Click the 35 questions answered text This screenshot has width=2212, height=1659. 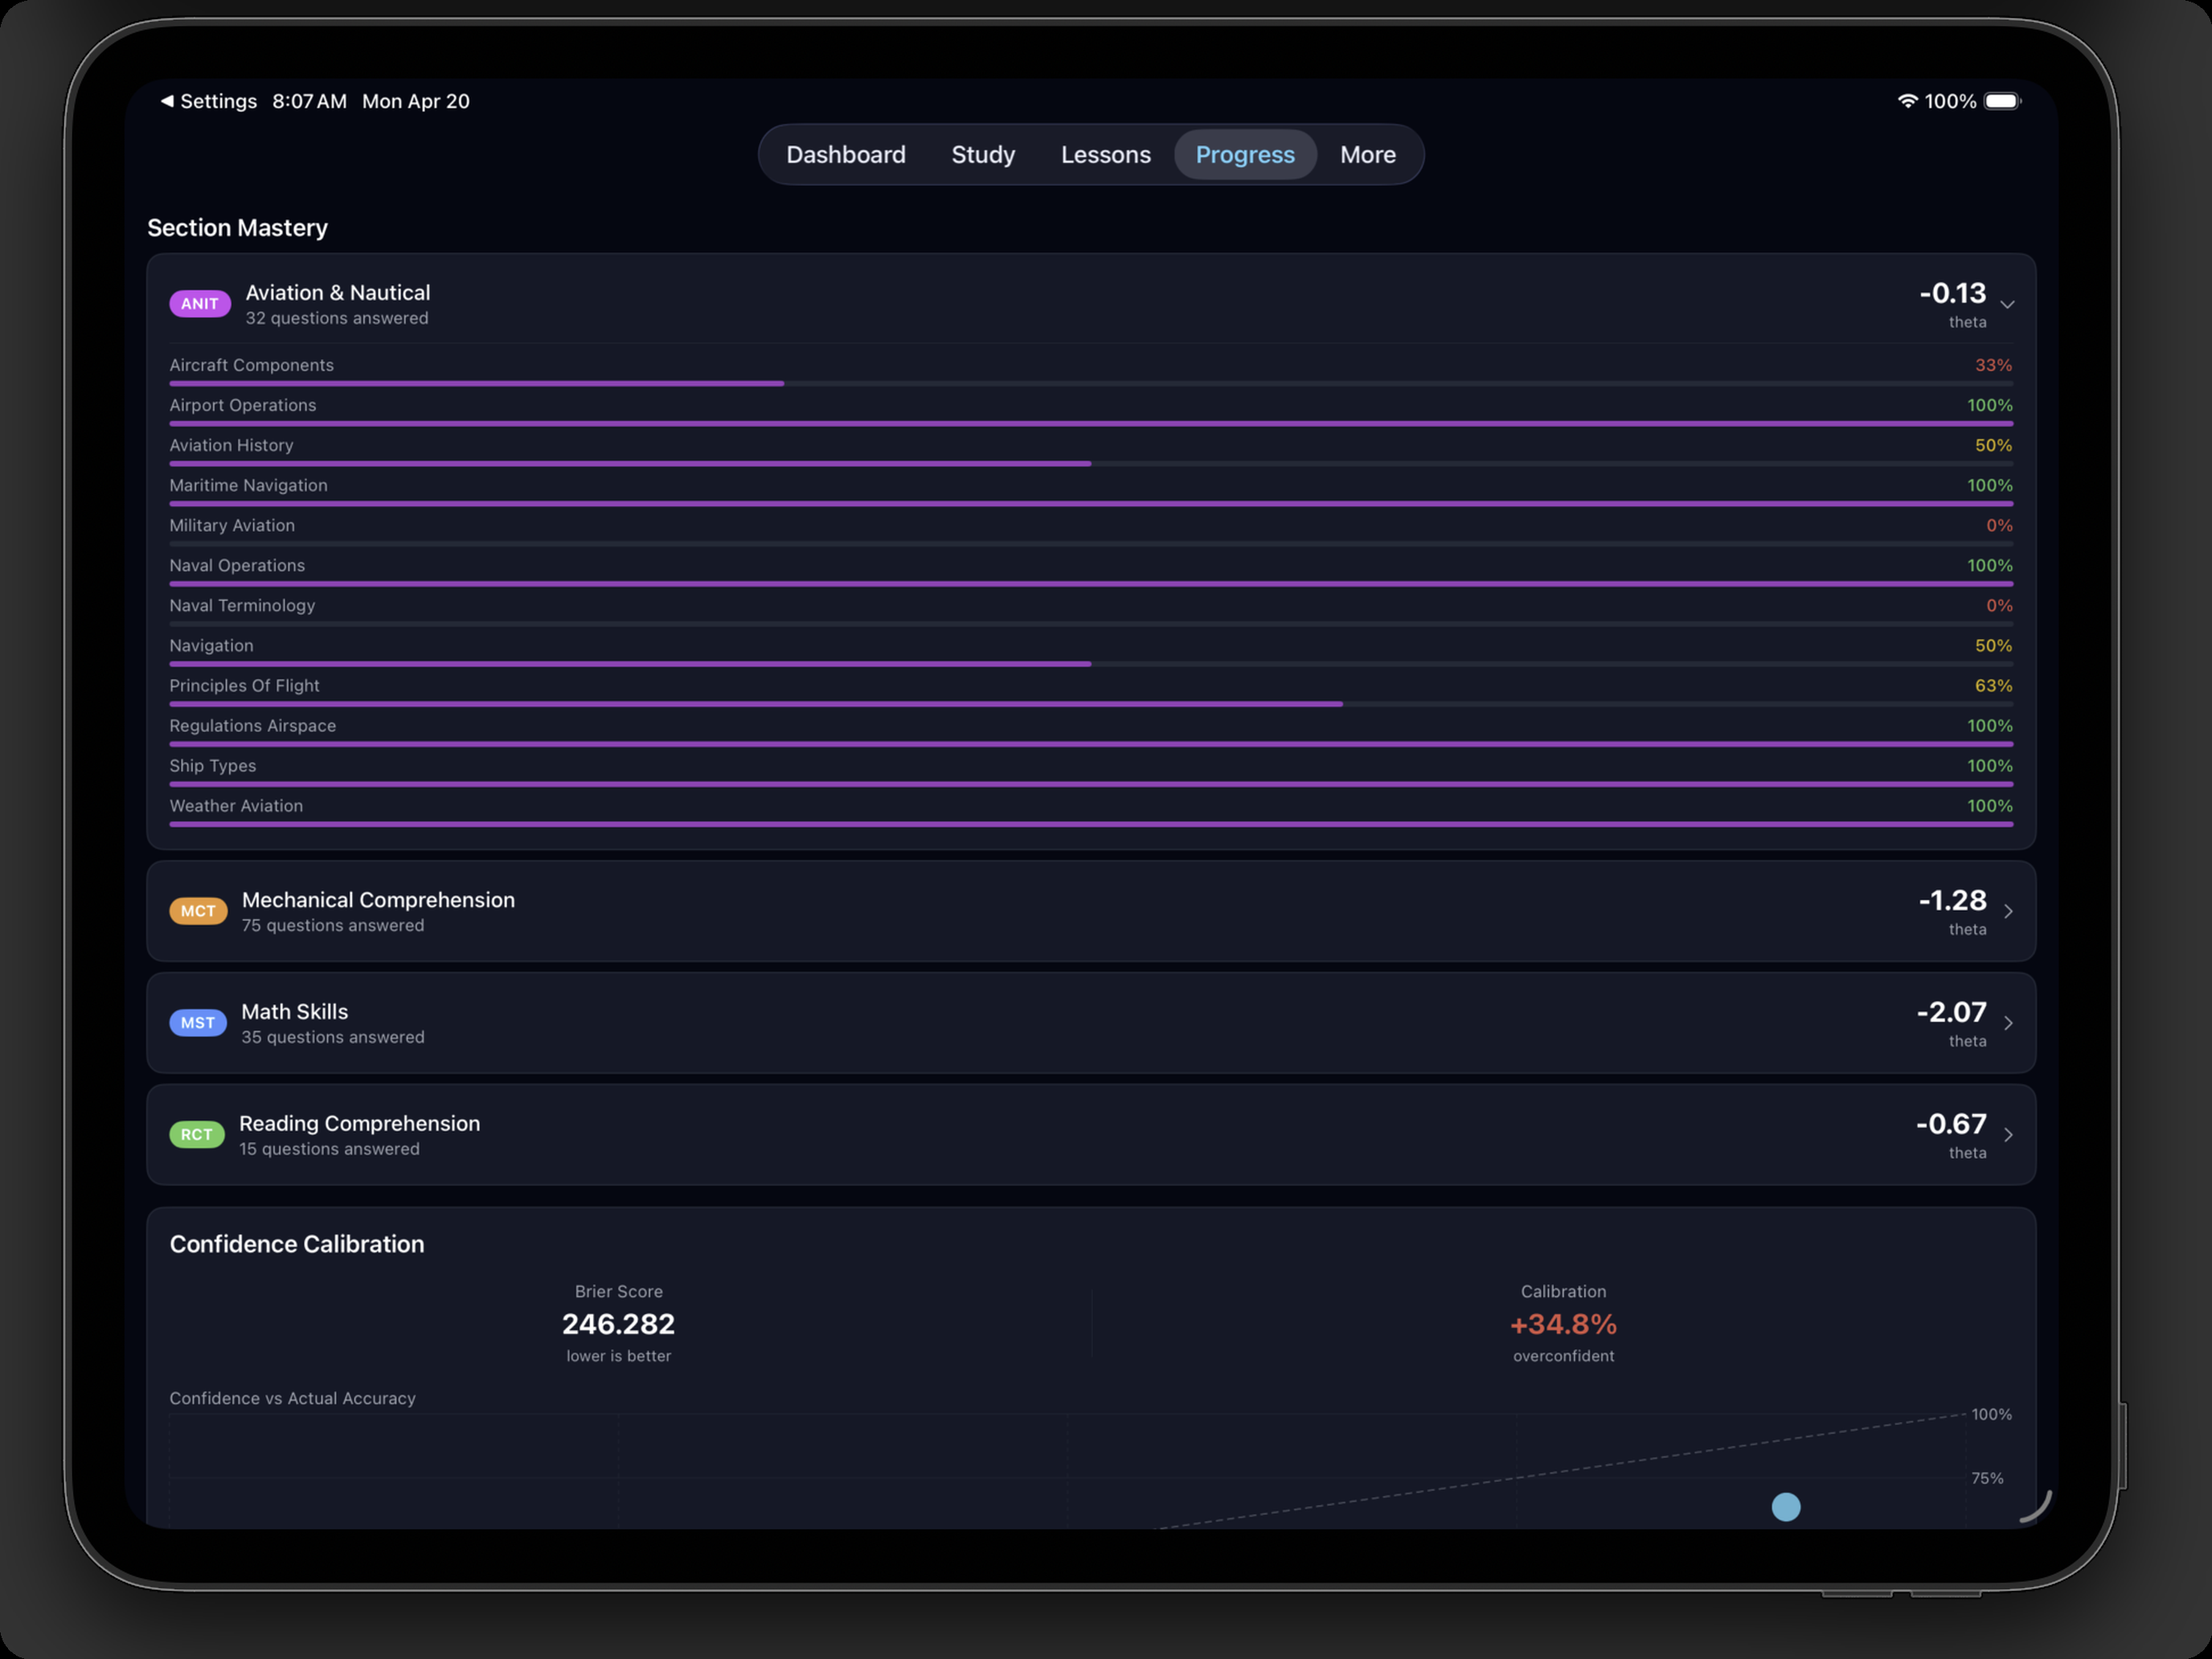point(333,1037)
